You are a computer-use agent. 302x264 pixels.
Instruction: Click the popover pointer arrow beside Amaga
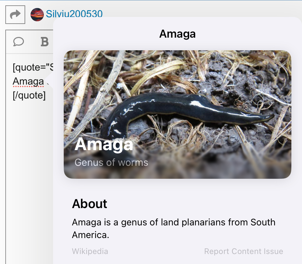(50, 81)
